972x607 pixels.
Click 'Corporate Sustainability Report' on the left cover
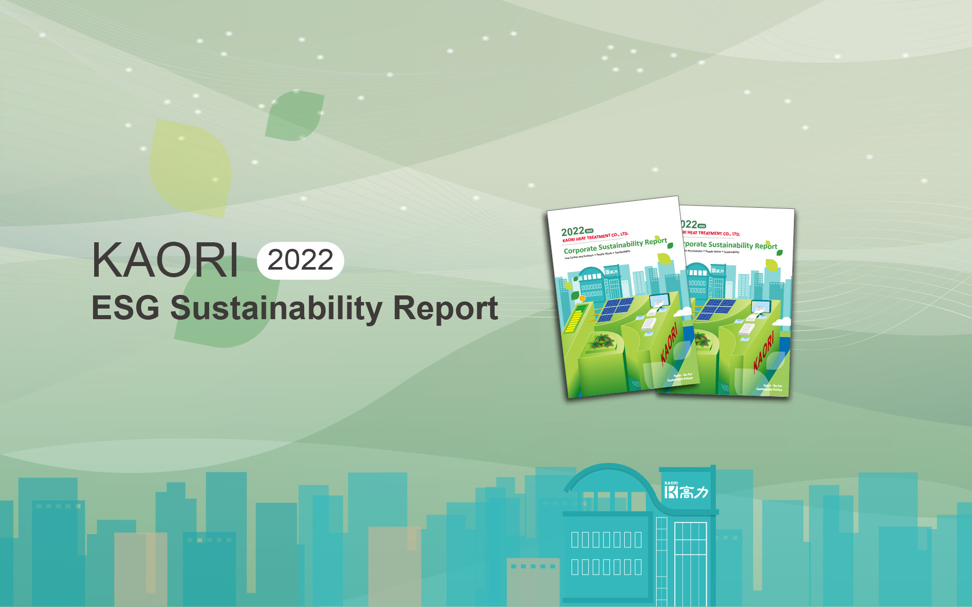[615, 246]
